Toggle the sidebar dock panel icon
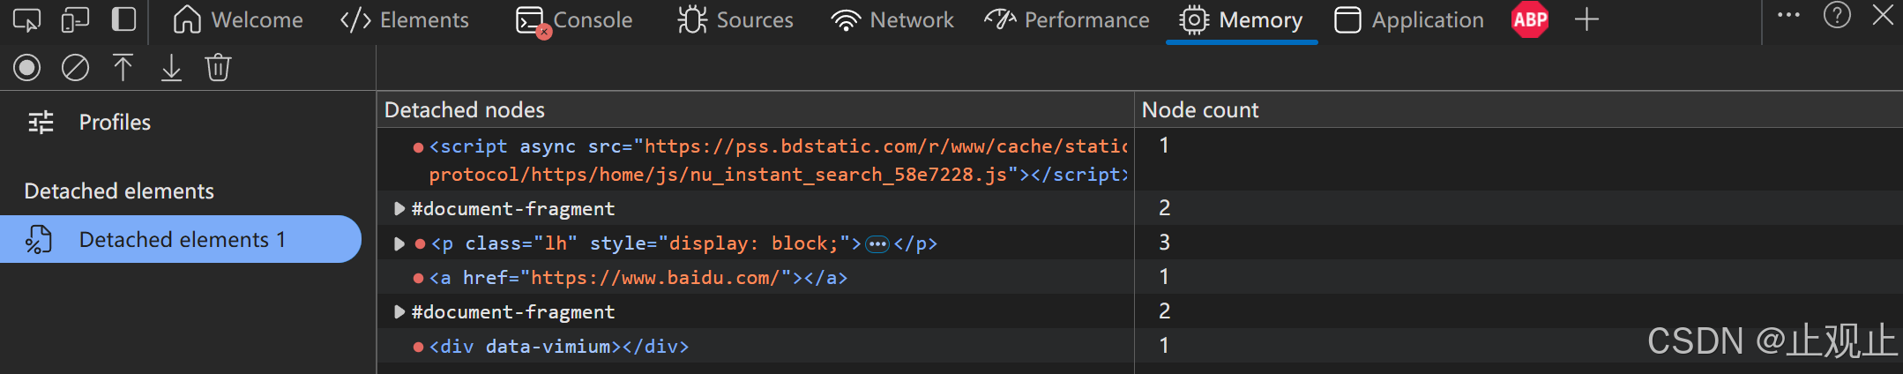 tap(123, 19)
